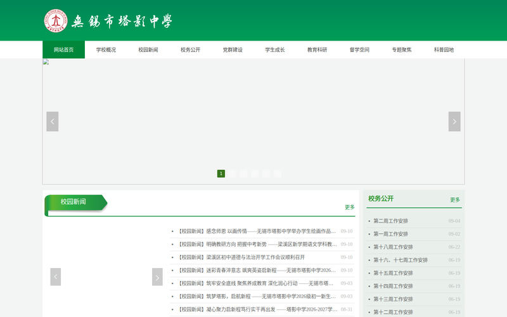507x317 pixels.
Task: Open news 感念师恩 以画传情
Action: (x=257, y=231)
